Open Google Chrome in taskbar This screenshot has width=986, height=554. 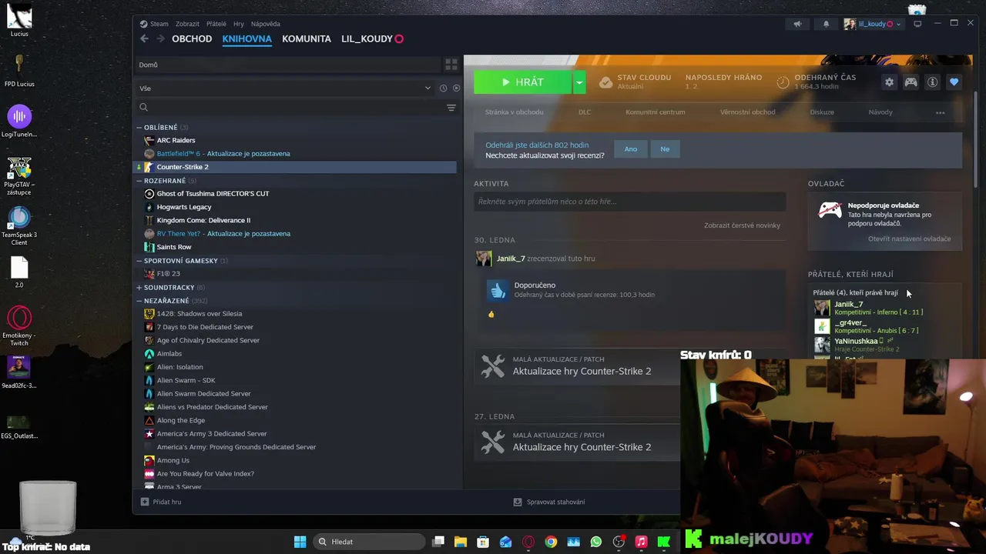click(x=551, y=542)
